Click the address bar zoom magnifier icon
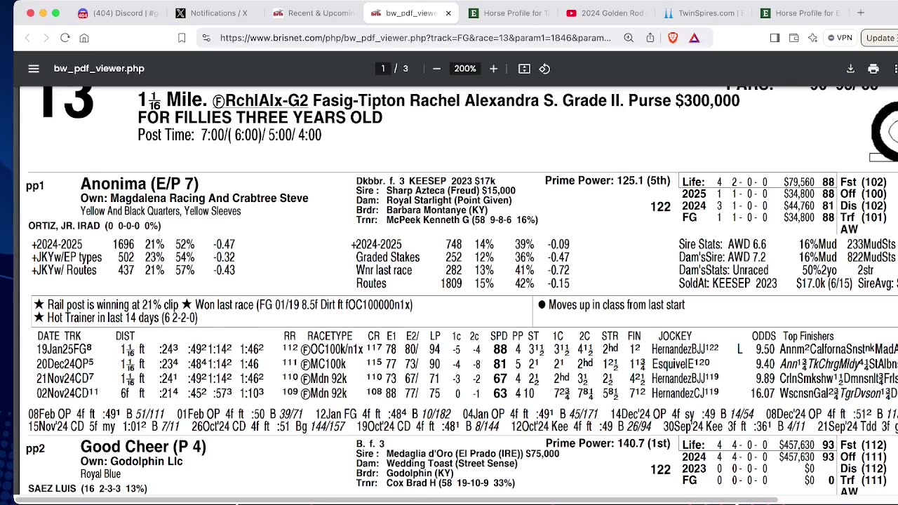 [x=629, y=38]
